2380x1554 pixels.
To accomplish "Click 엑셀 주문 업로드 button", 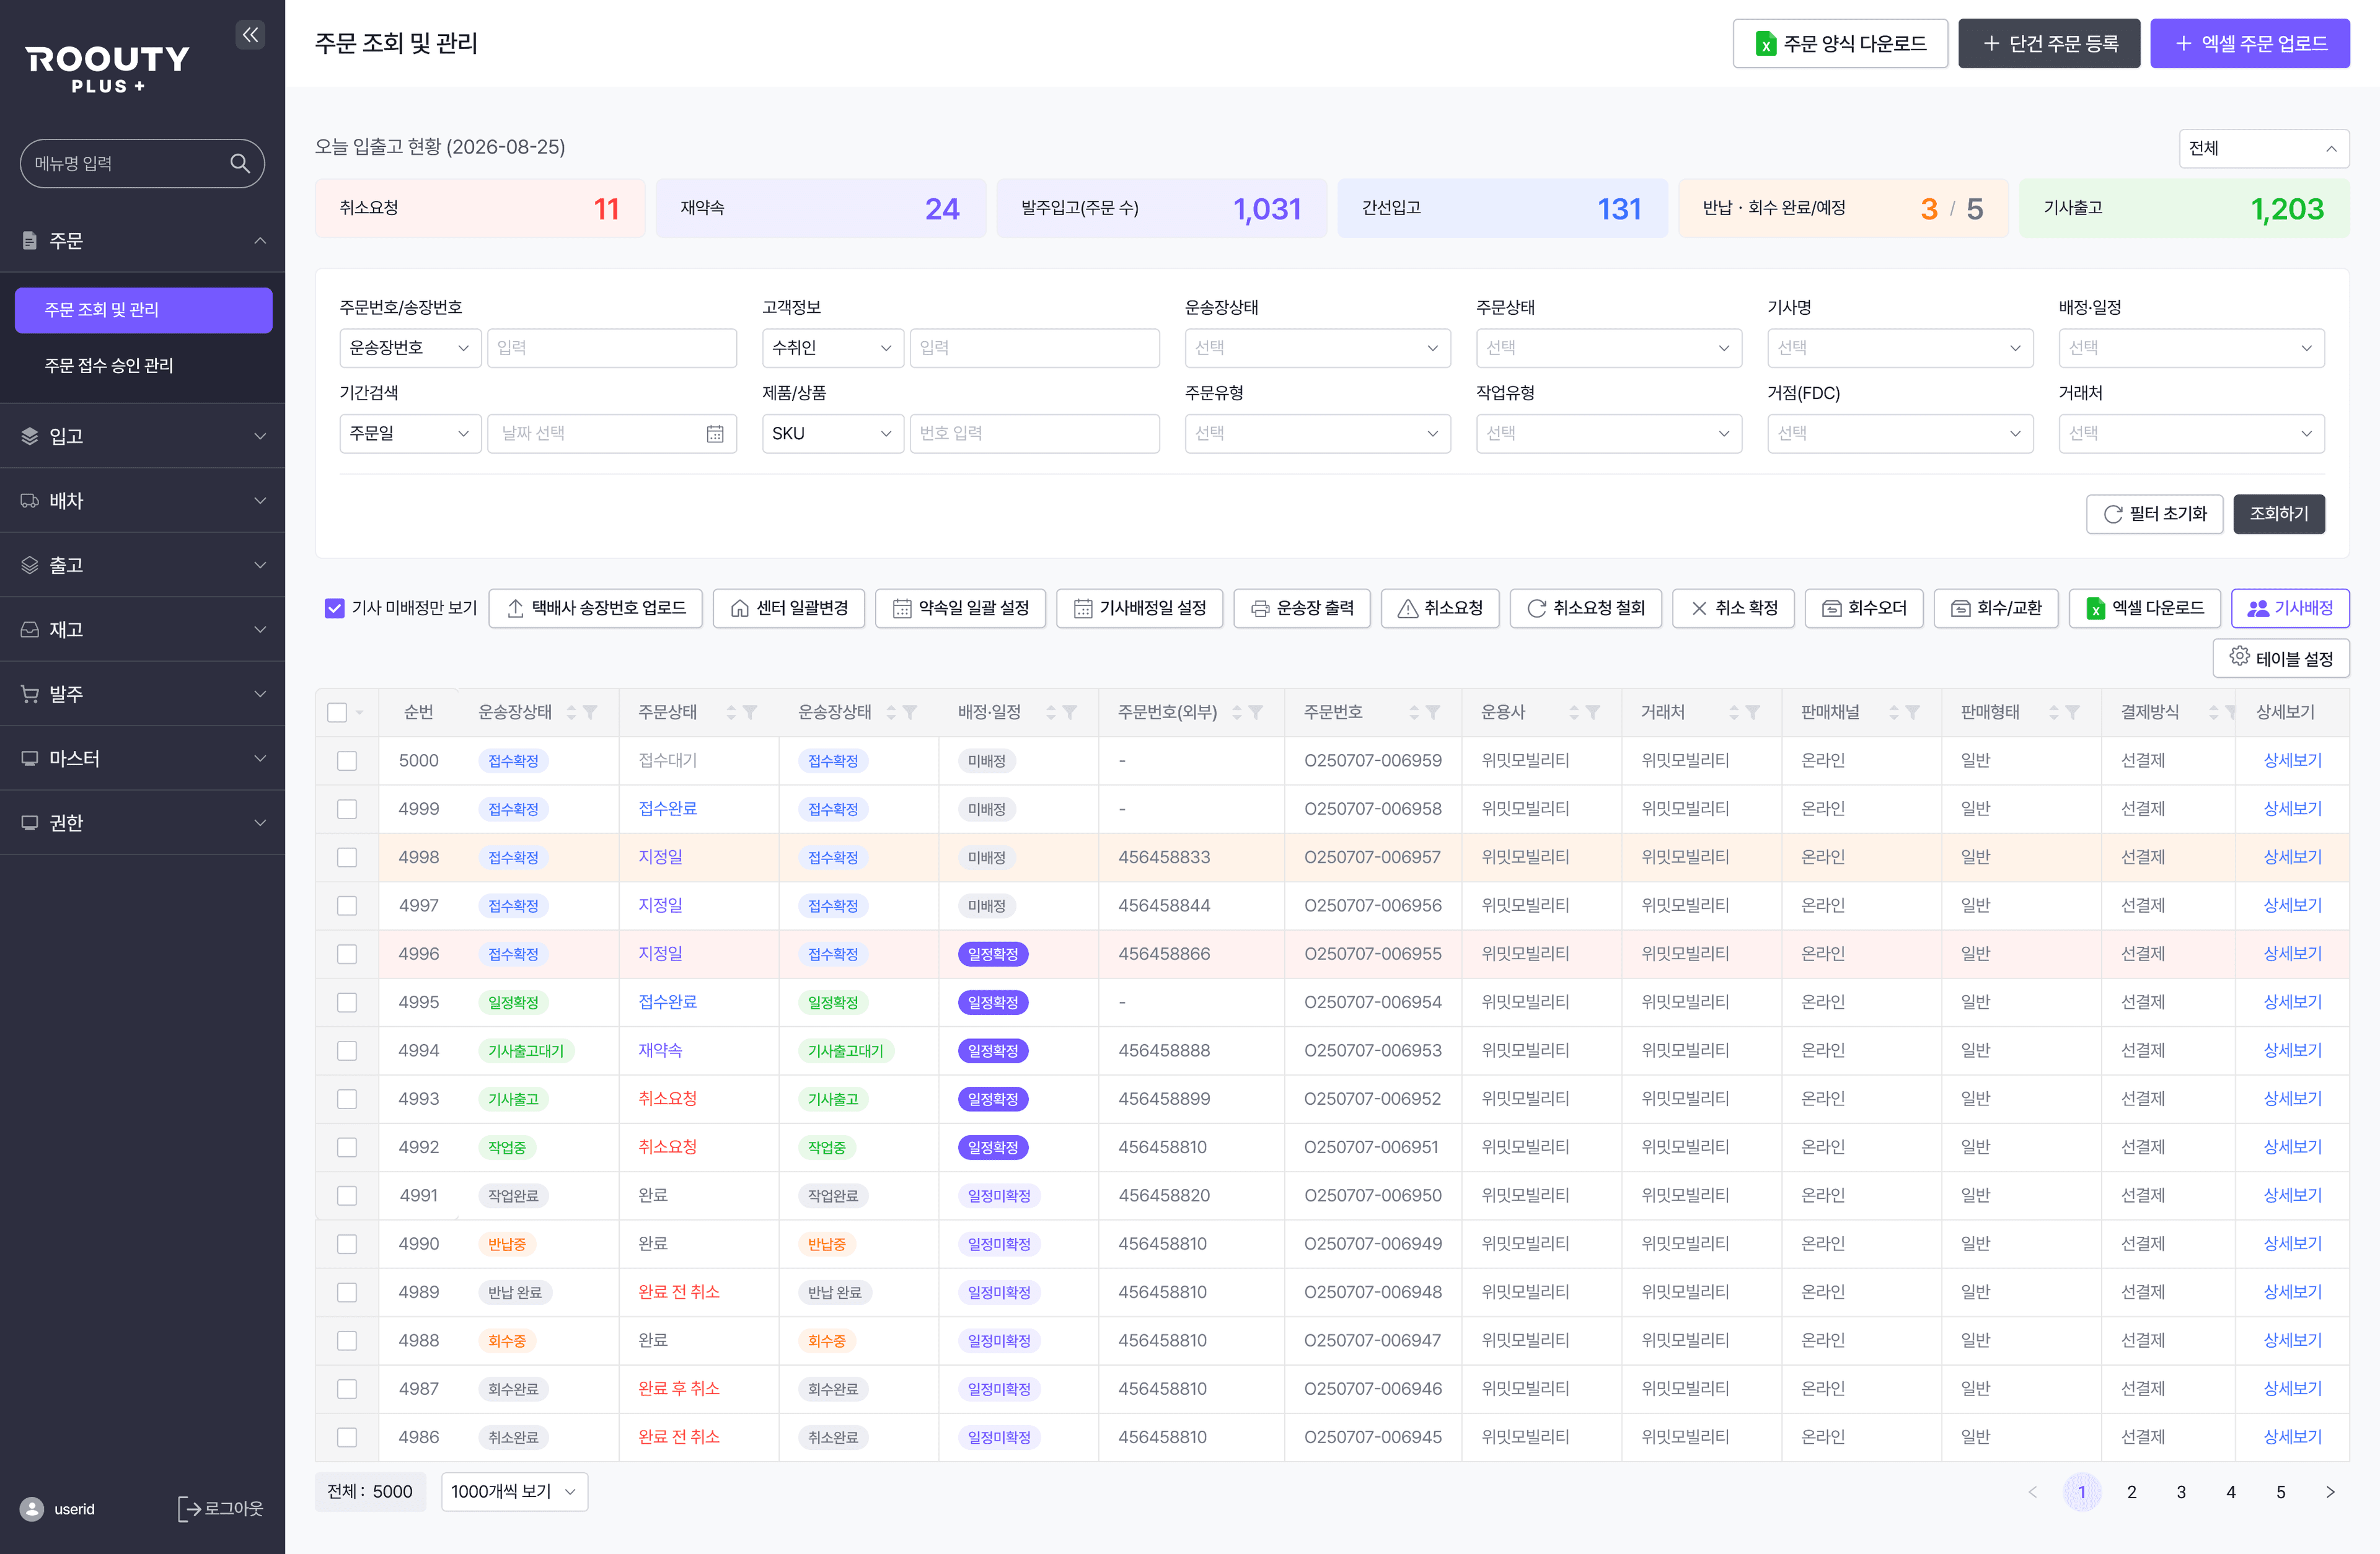I will (2250, 43).
